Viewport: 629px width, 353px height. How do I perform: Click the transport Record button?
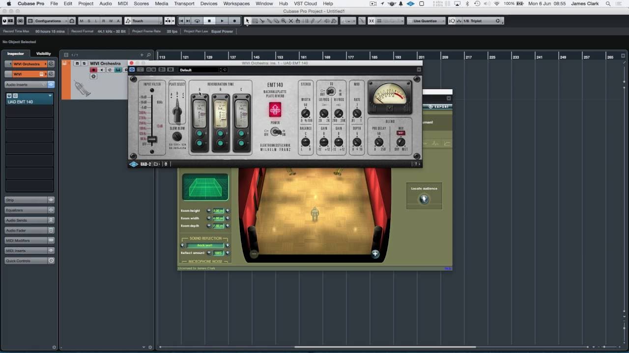click(x=234, y=21)
